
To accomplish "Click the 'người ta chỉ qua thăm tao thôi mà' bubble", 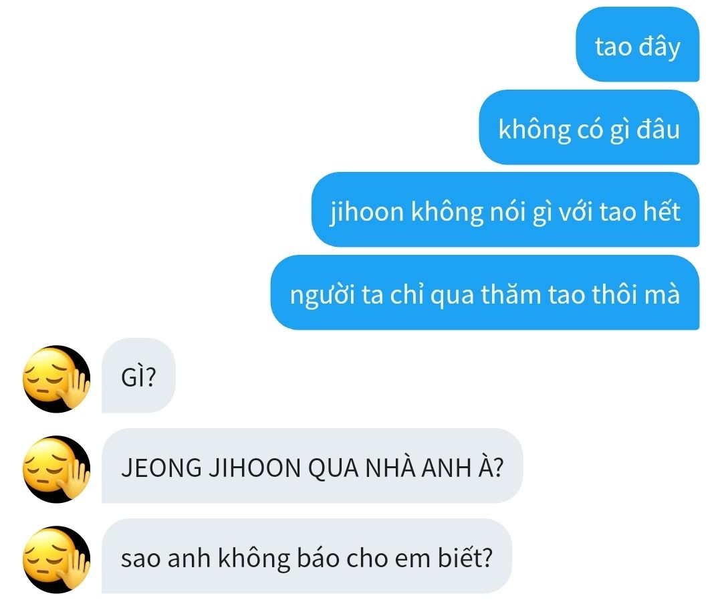I will [485, 292].
